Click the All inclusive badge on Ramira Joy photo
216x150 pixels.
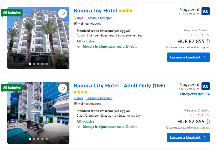[12, 12]
